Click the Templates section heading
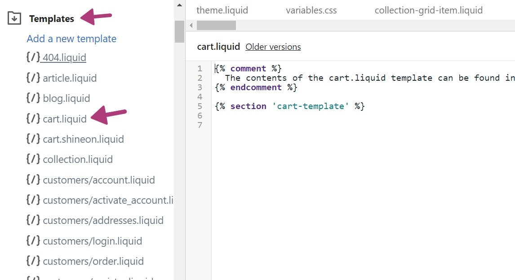This screenshot has width=515, height=280. (x=52, y=19)
